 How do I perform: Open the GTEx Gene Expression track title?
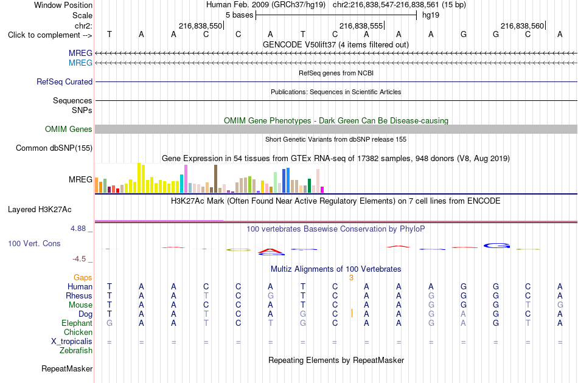(336, 158)
